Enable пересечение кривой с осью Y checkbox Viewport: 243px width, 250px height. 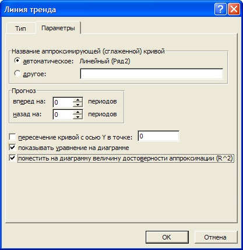(x=12, y=137)
